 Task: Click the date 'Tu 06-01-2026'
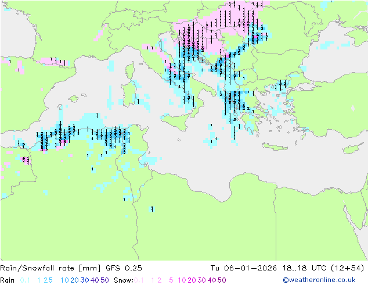[244, 268]
